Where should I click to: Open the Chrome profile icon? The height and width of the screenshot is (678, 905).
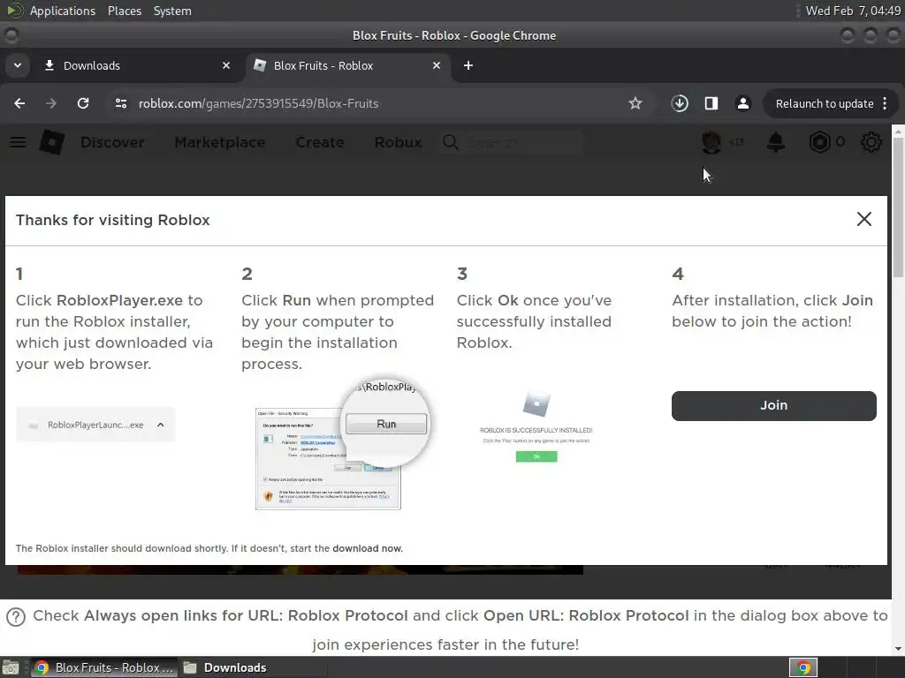[742, 103]
